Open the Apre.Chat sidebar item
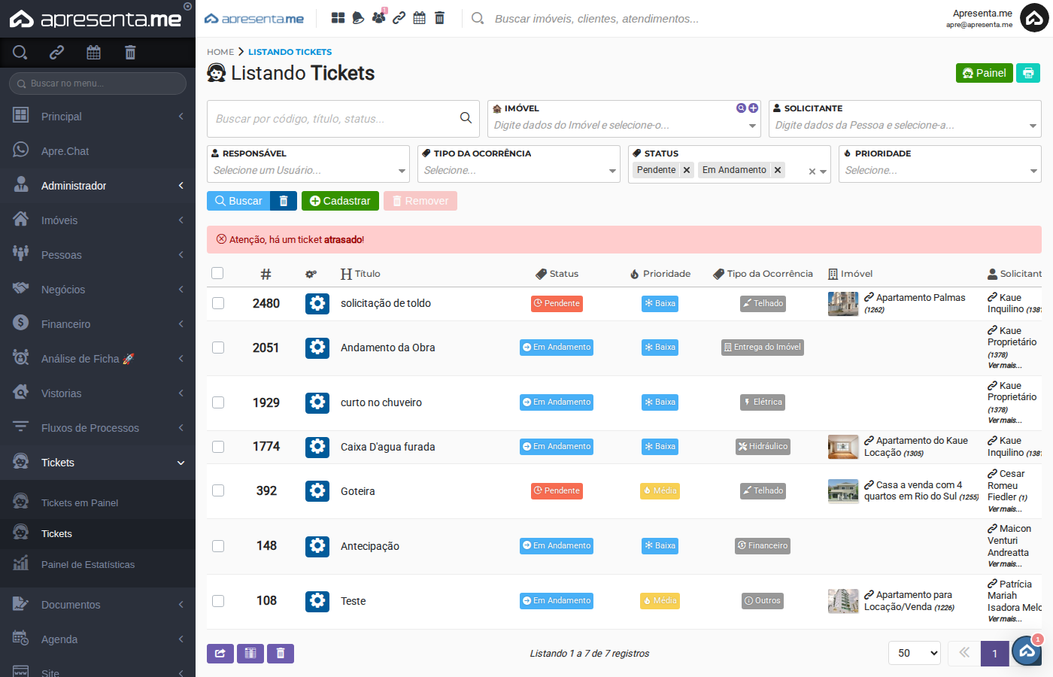Viewport: 1053px width, 677px height. [x=98, y=151]
